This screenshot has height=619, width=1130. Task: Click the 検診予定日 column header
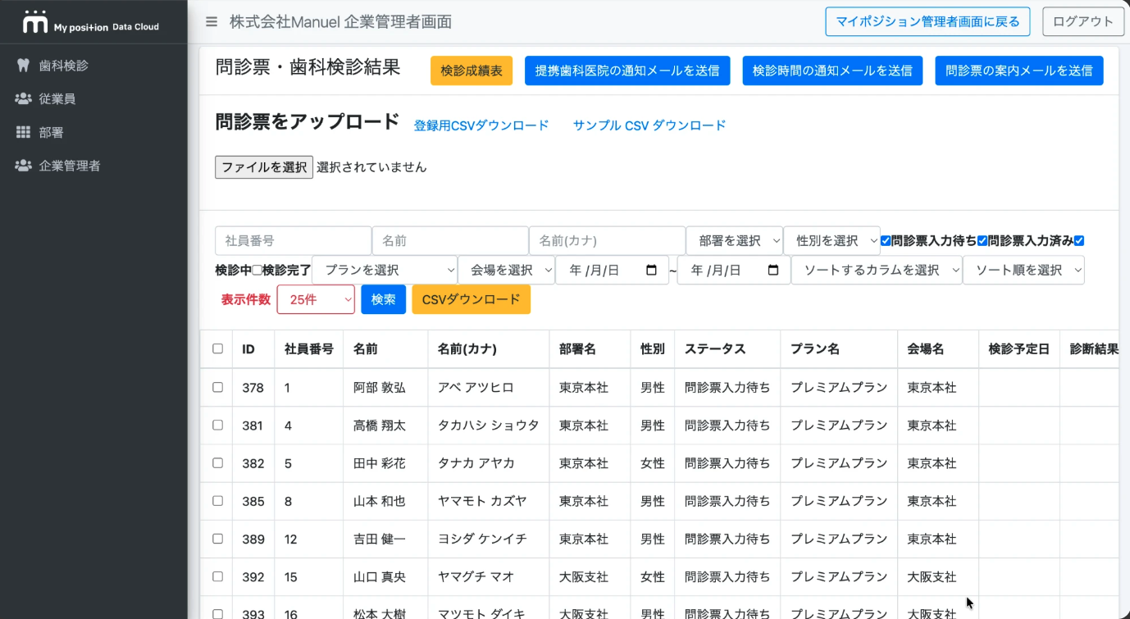coord(1019,348)
